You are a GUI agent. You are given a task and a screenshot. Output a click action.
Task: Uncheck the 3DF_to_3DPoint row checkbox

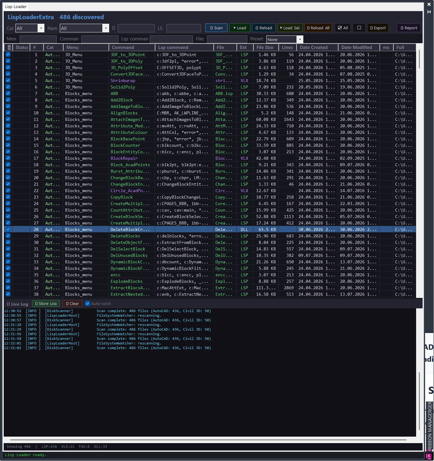[x=8, y=54]
